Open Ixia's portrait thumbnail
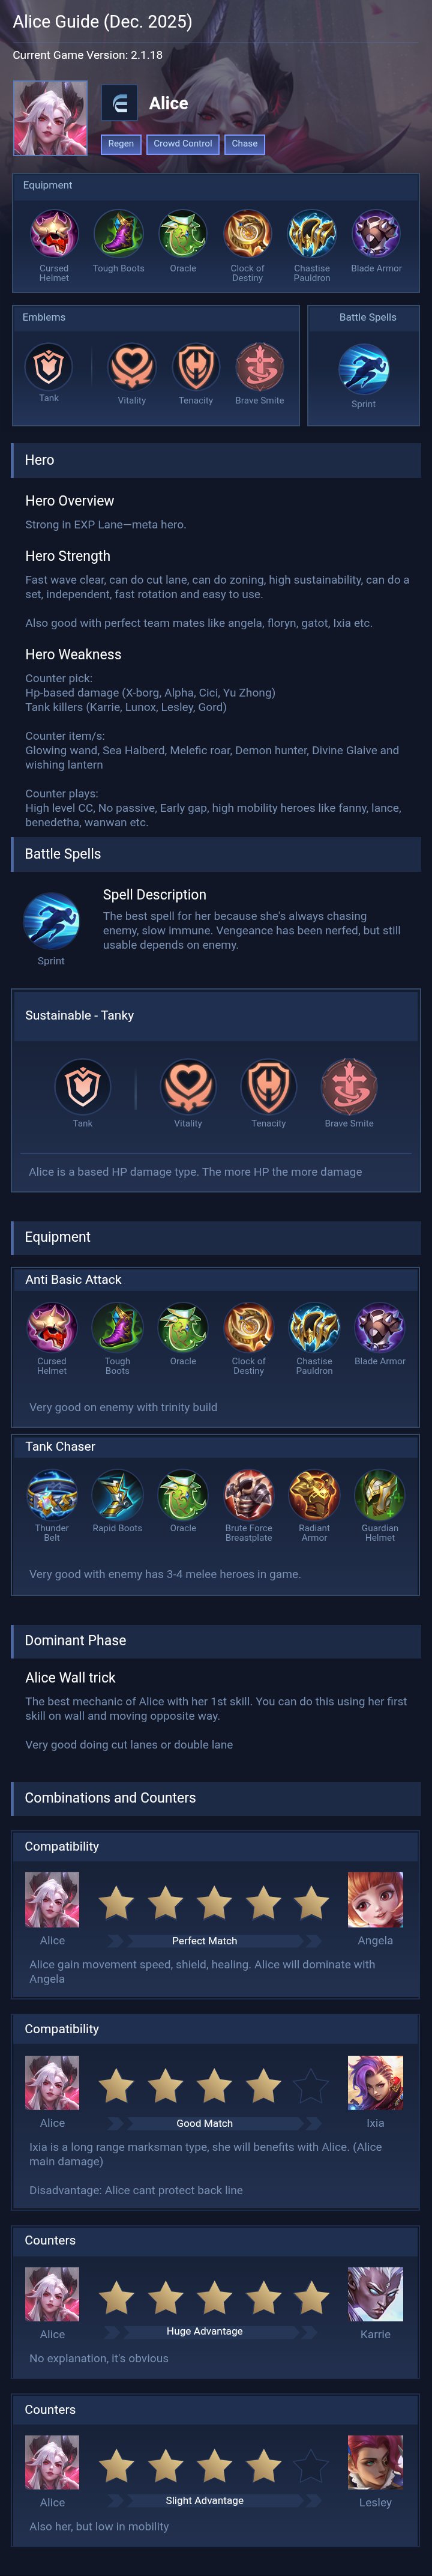The width and height of the screenshot is (432, 2576). [375, 2083]
